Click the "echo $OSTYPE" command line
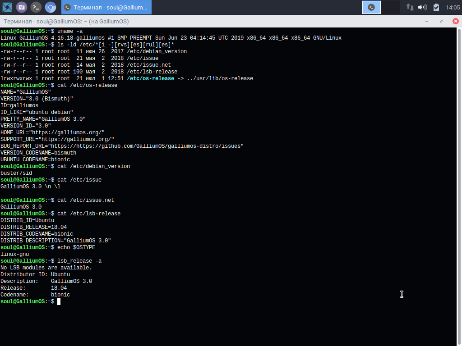The width and height of the screenshot is (462, 346). [48, 248]
